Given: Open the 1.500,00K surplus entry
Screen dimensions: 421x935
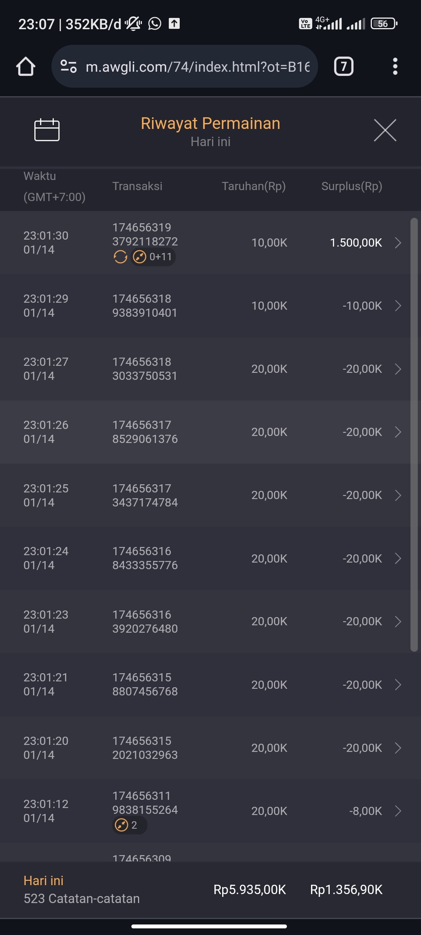Looking at the screenshot, I should coord(356,243).
